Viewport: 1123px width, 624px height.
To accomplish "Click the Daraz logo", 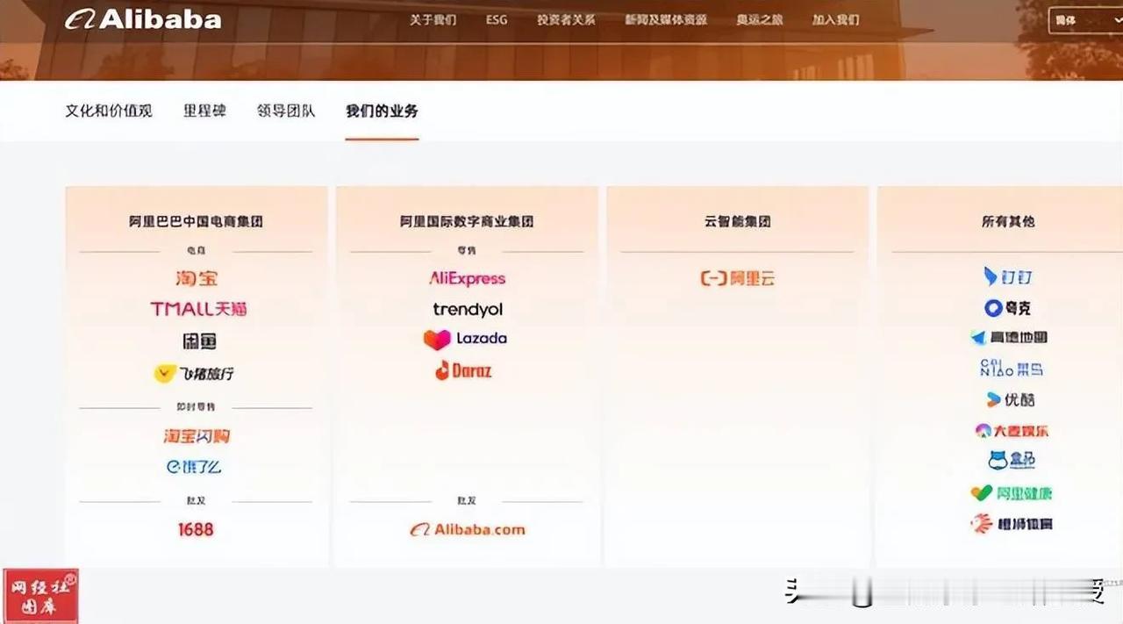I will pyautogui.click(x=463, y=370).
